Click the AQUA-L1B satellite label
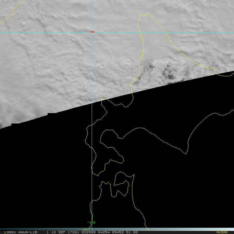234x234 pixels. click(x=28, y=232)
